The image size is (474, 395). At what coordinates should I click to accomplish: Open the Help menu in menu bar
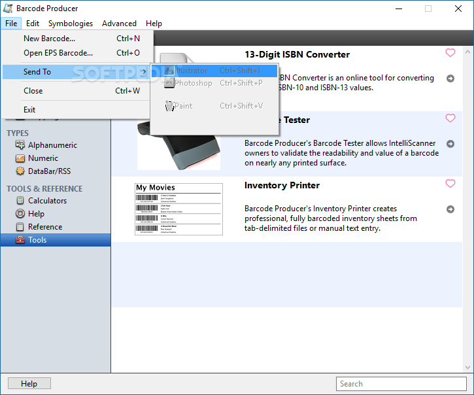coord(154,24)
